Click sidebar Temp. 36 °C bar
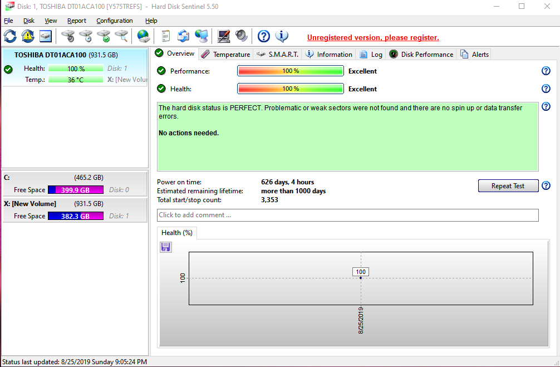This screenshot has width=560, height=367. point(76,80)
